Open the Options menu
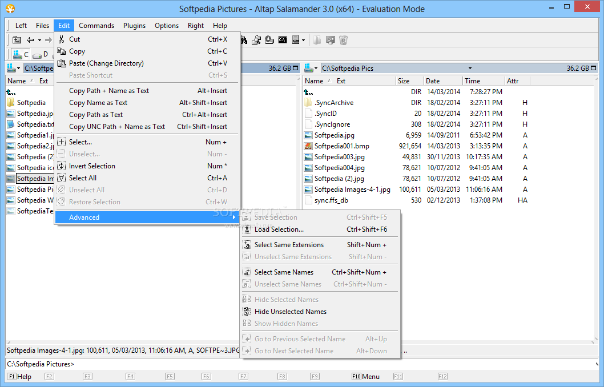Image resolution: width=604 pixels, height=387 pixels. coord(166,26)
